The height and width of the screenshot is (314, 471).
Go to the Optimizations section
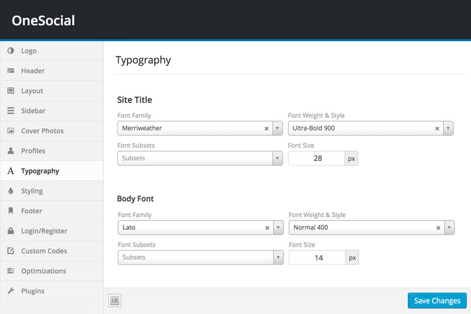click(43, 271)
